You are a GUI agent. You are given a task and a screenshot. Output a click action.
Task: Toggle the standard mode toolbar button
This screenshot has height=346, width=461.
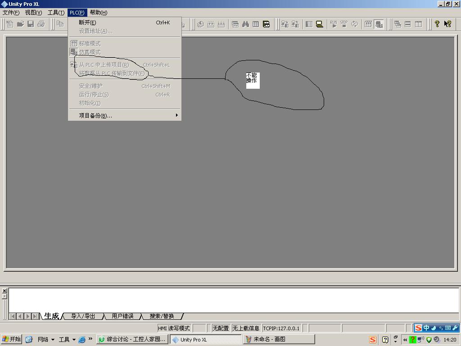(x=368, y=24)
